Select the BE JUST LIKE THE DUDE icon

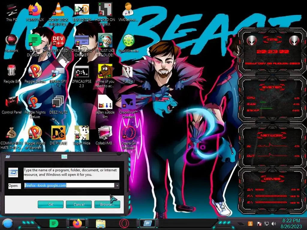pos(105,45)
